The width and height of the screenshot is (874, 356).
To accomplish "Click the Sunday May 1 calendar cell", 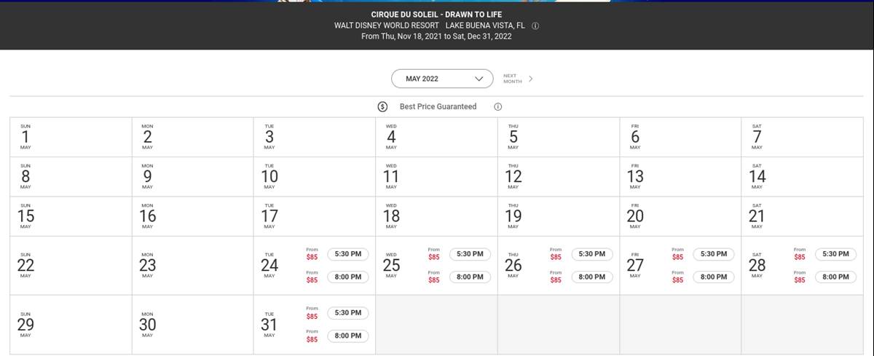I will tap(71, 137).
